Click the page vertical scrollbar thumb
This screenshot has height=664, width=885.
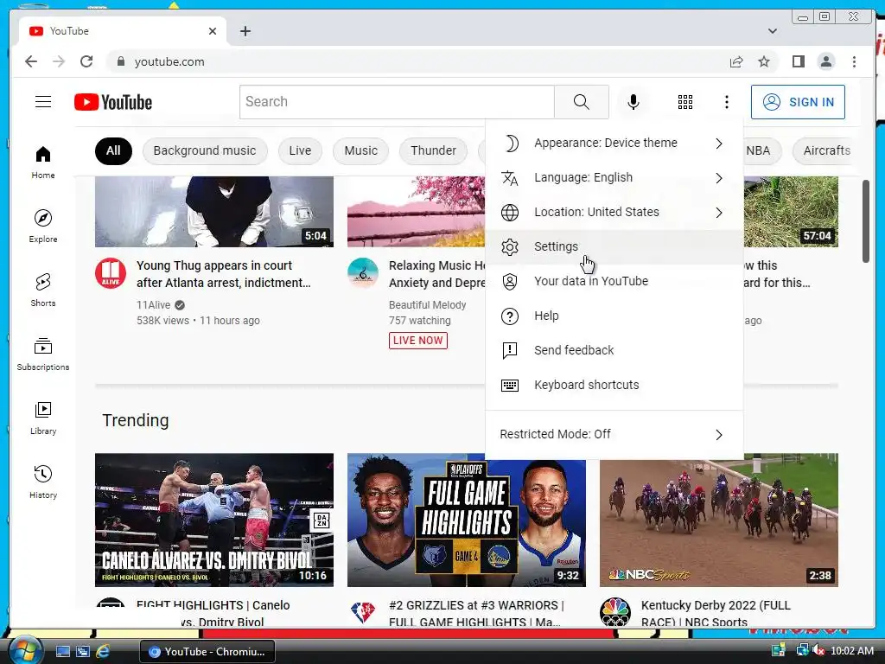click(x=866, y=220)
